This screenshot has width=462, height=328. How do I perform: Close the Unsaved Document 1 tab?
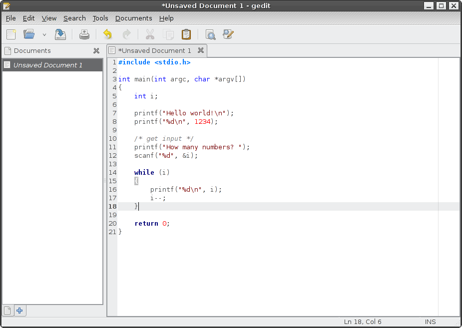point(201,50)
